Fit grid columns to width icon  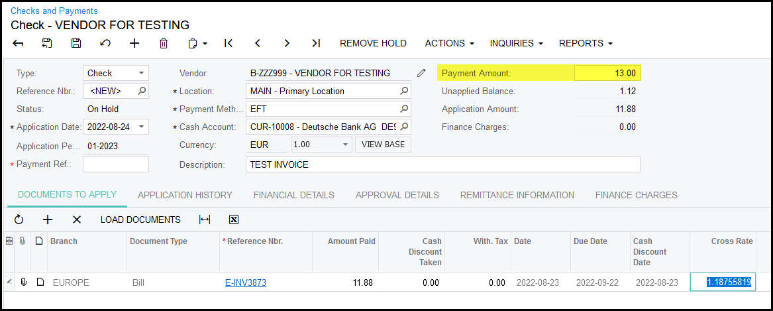point(205,219)
